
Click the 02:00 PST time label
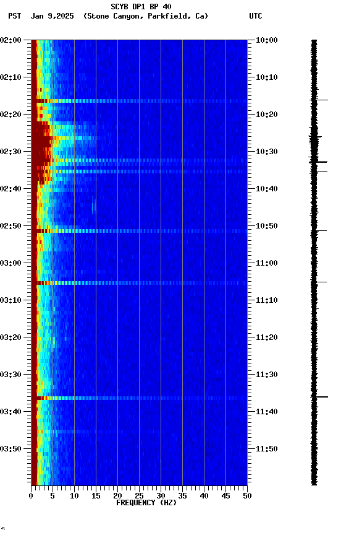(x=11, y=40)
